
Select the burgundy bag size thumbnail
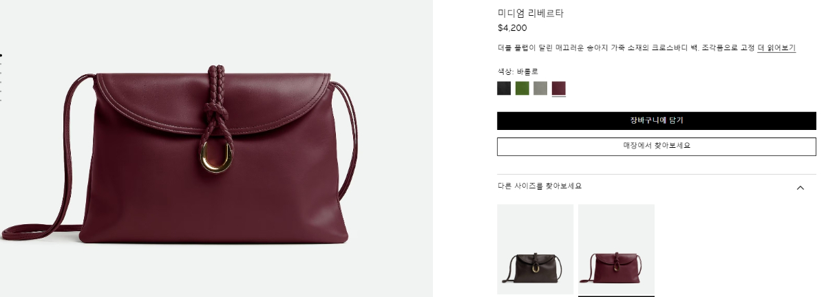click(x=616, y=249)
